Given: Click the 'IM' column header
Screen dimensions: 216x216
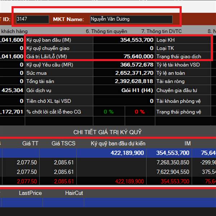Looking at the screenshot, I should click(187, 143).
